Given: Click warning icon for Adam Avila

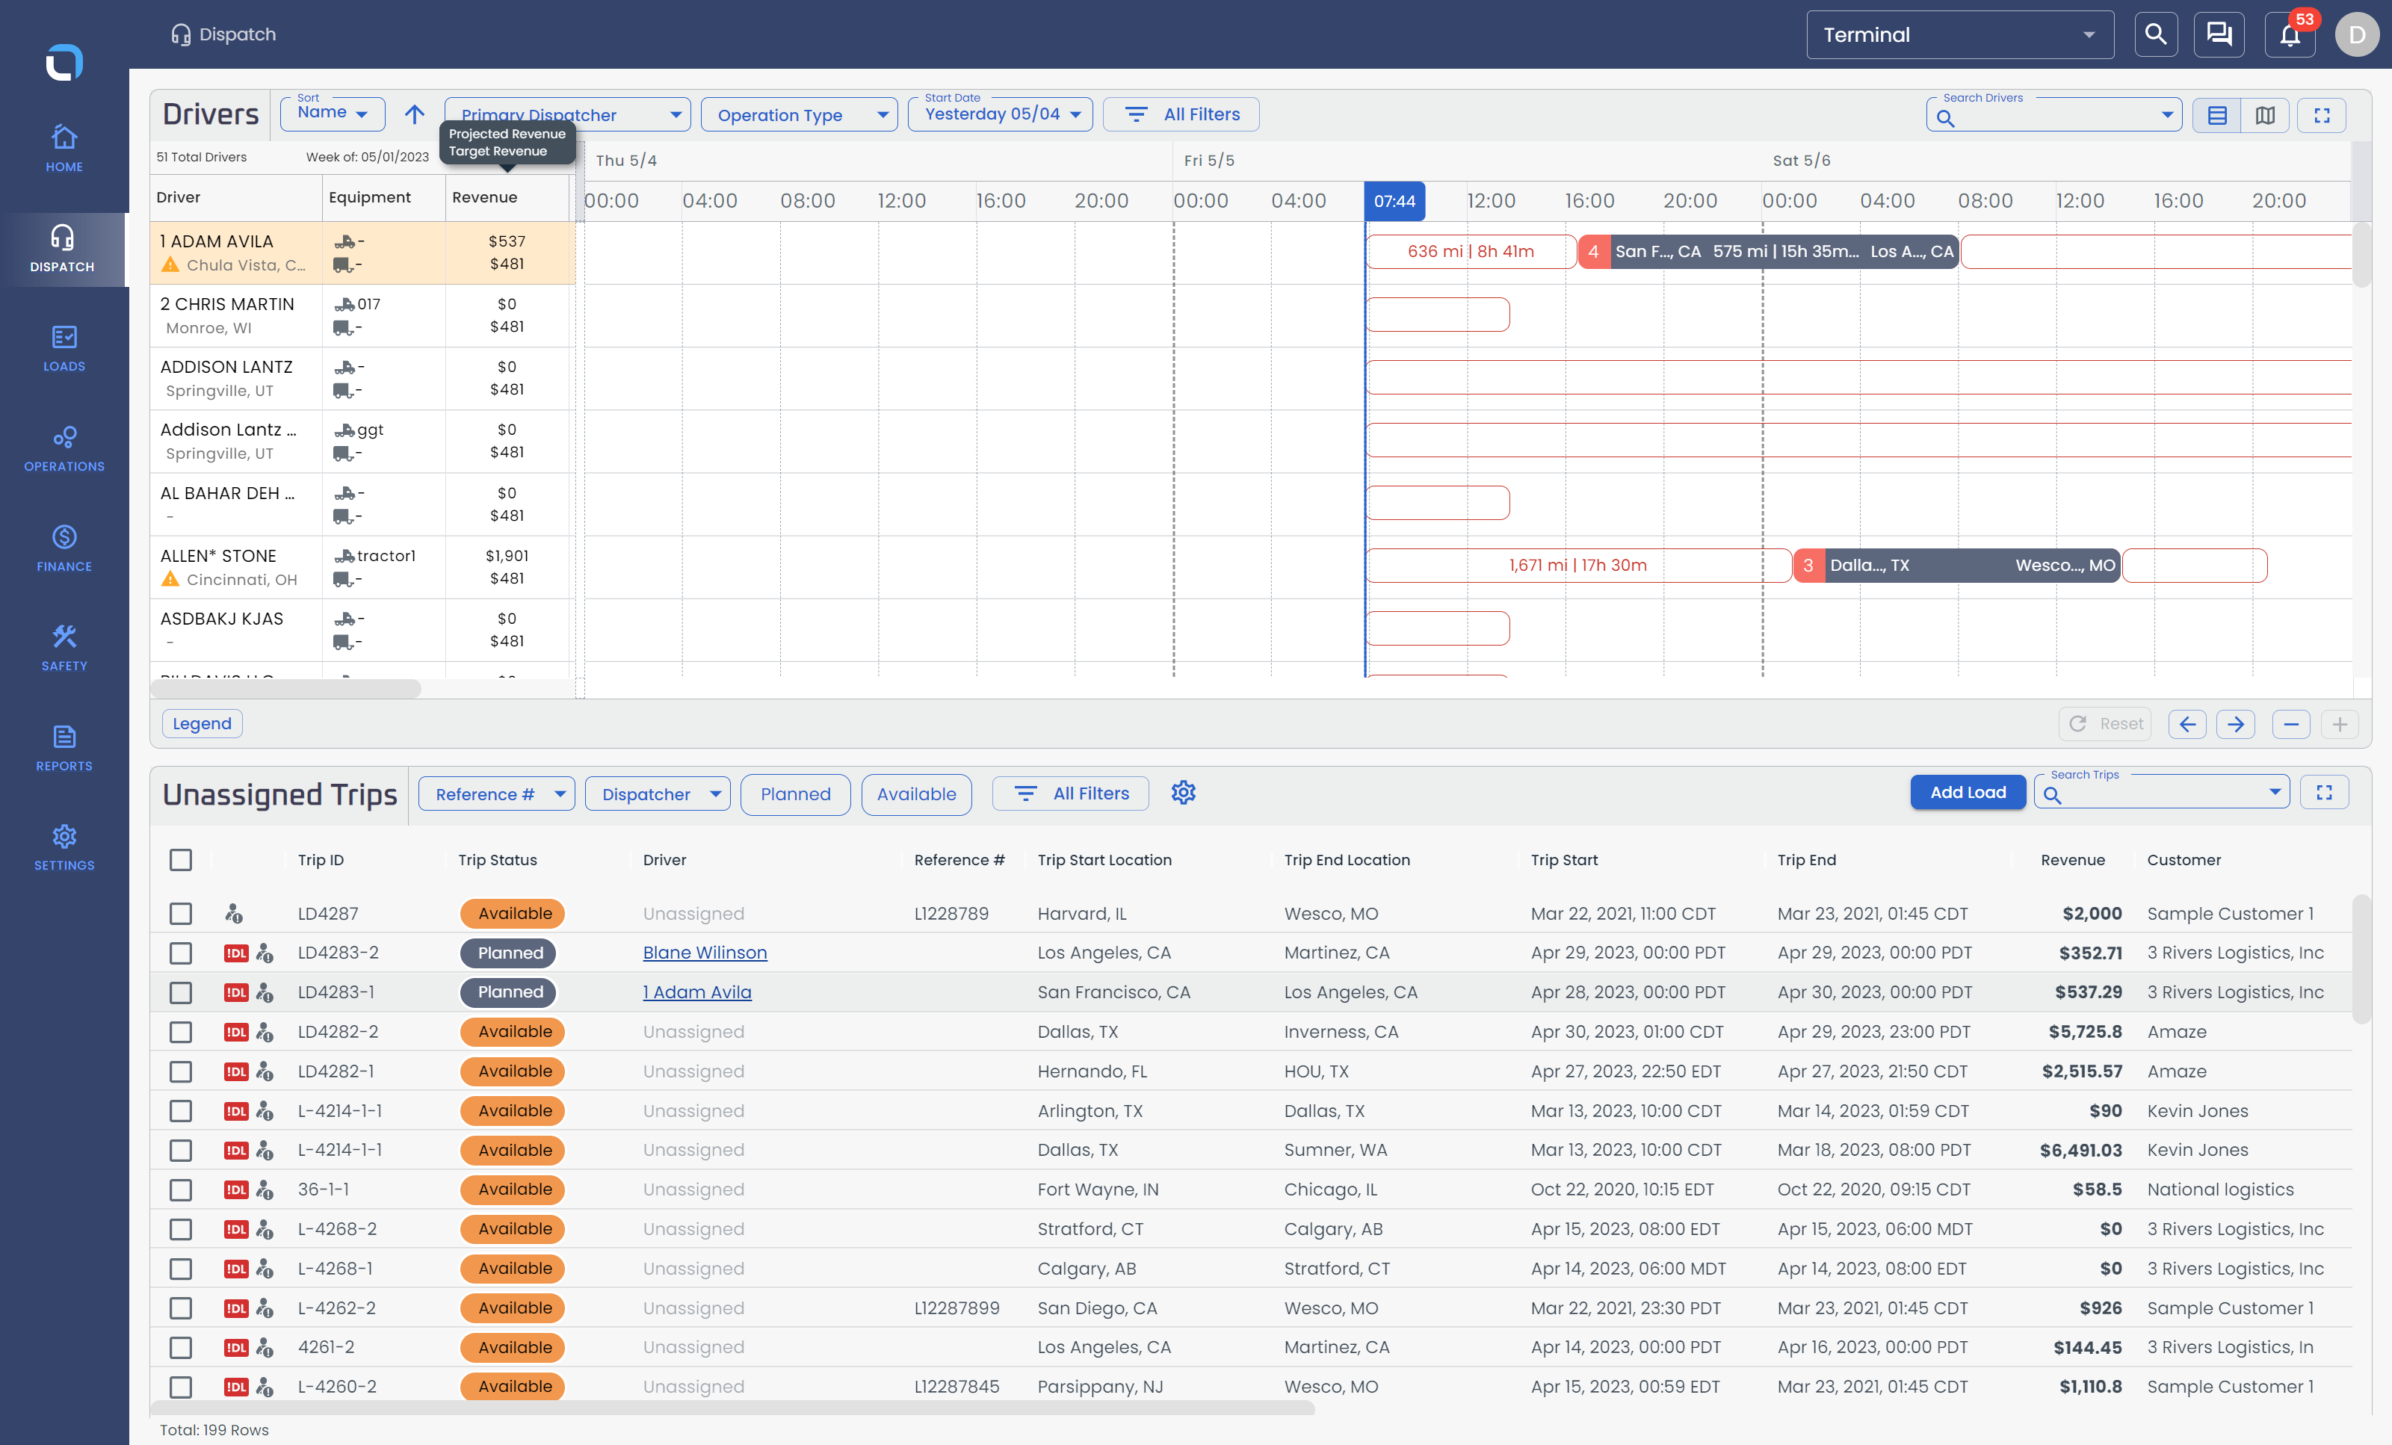Looking at the screenshot, I should [170, 265].
